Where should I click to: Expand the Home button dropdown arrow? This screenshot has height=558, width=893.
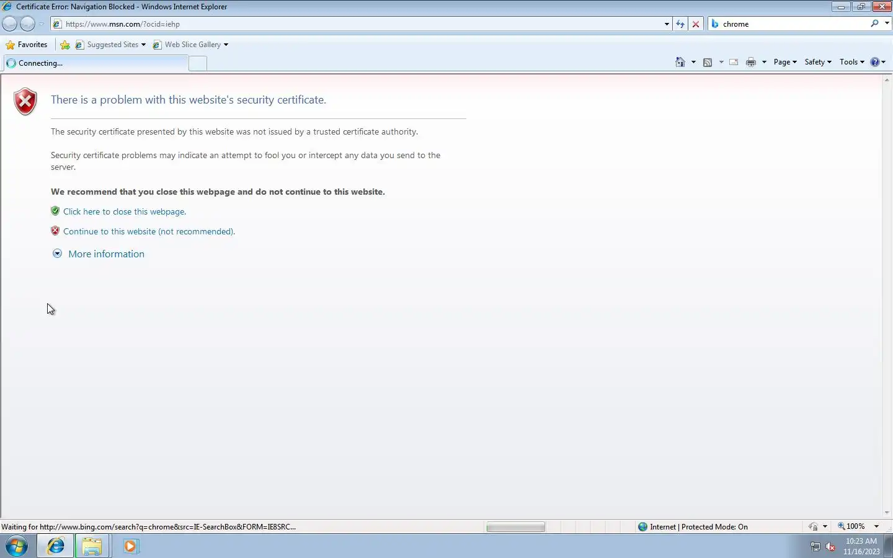693,62
